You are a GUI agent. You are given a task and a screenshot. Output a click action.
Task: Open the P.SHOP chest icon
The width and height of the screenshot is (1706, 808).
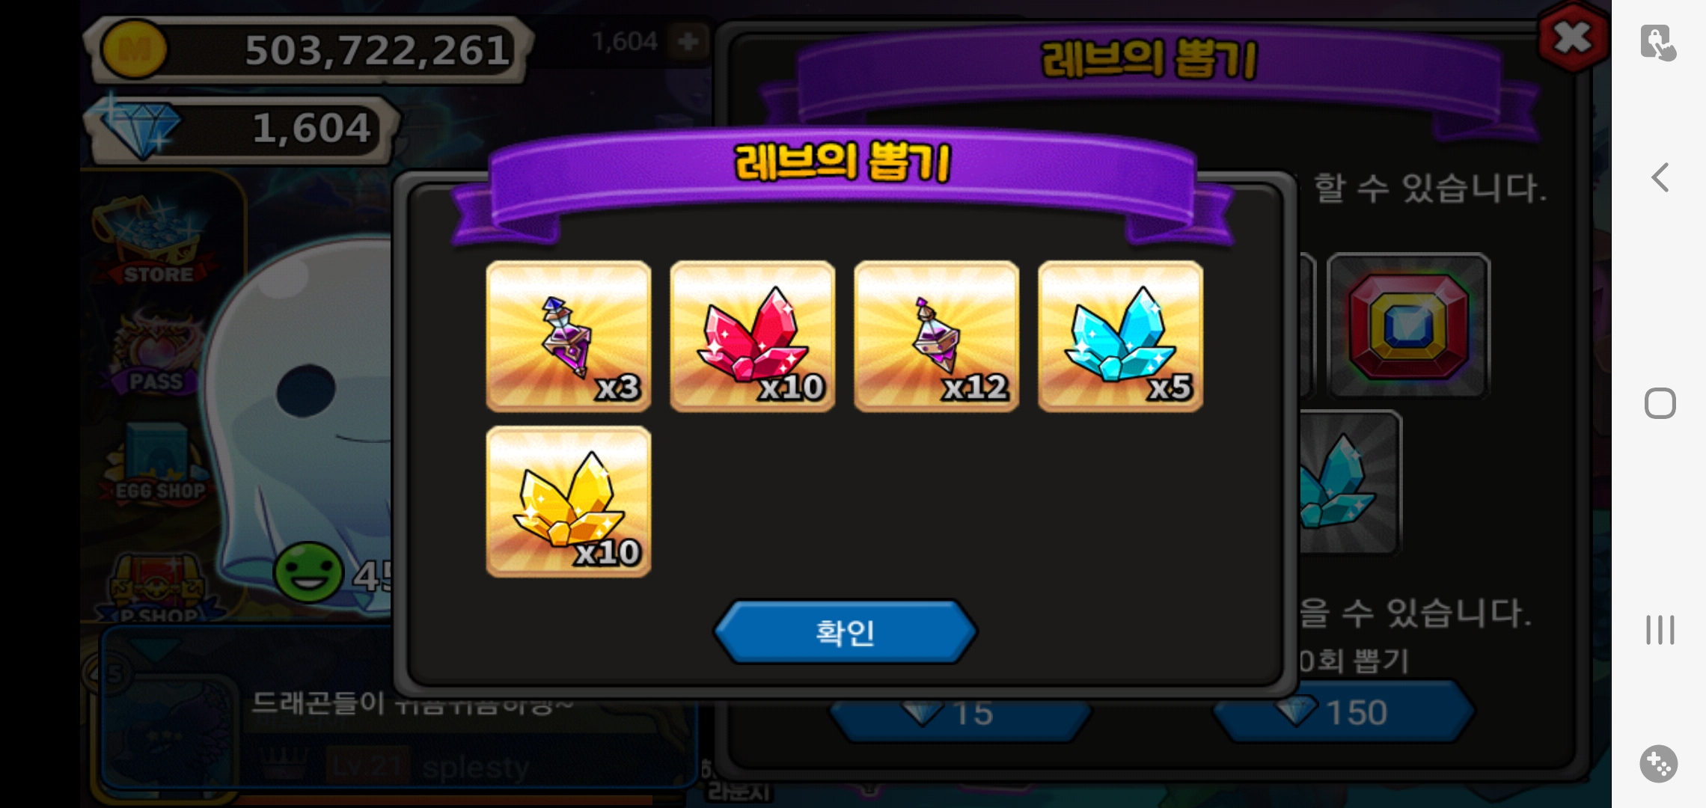(159, 589)
